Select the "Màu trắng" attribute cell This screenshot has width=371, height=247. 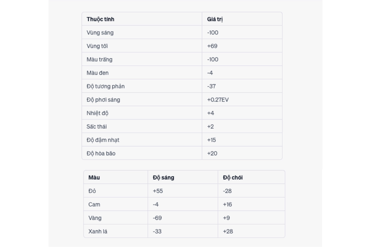[100, 60]
